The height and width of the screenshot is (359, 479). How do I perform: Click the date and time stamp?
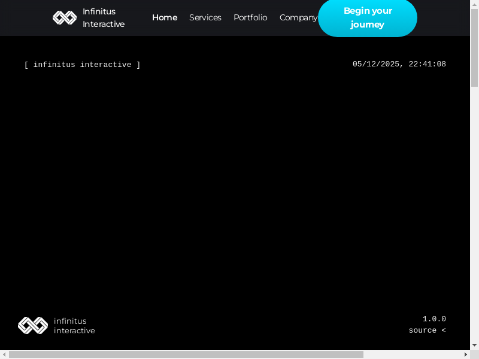point(399,64)
